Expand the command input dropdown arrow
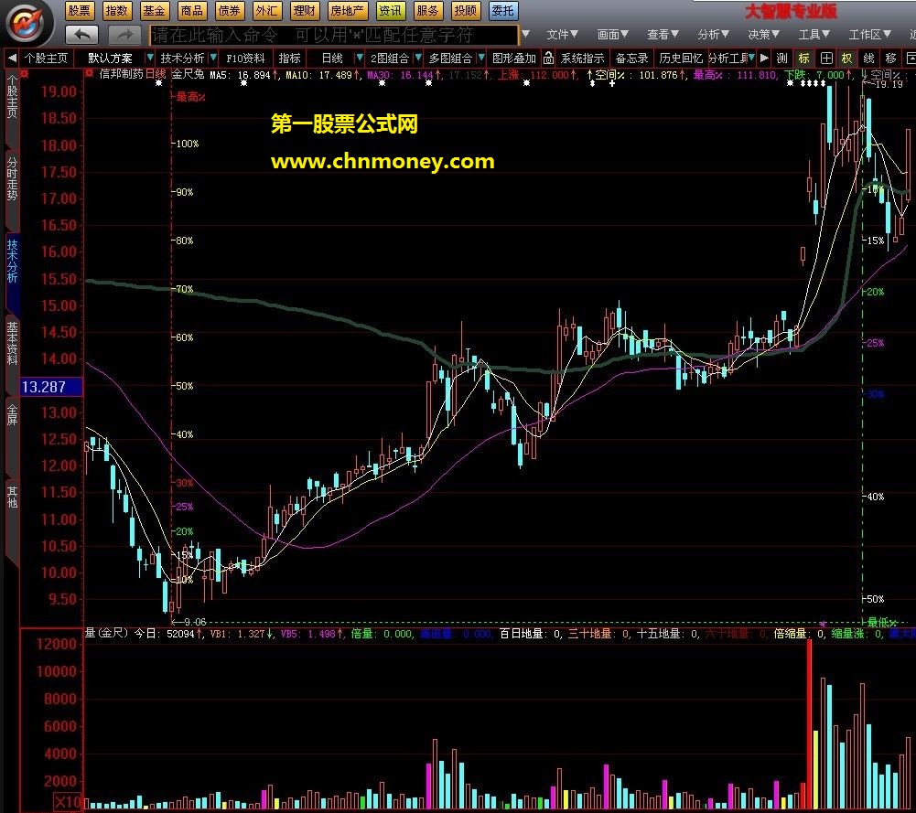This screenshot has width=916, height=813. [x=525, y=35]
